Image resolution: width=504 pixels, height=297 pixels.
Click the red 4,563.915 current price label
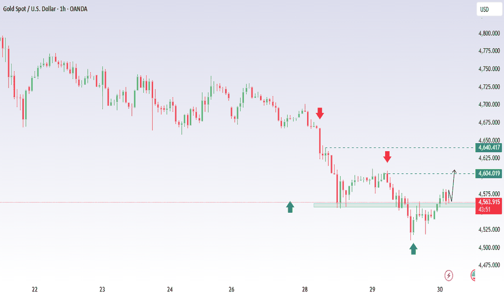(489, 202)
